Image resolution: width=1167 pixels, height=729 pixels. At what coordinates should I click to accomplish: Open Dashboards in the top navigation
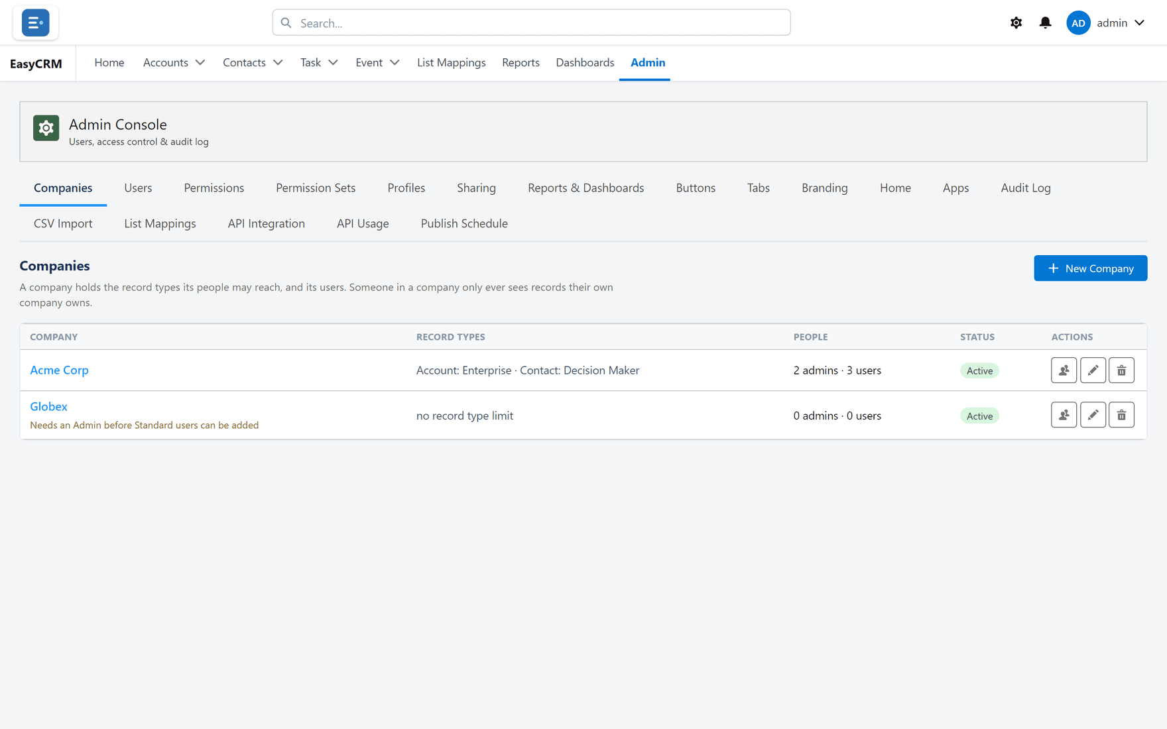[585, 62]
